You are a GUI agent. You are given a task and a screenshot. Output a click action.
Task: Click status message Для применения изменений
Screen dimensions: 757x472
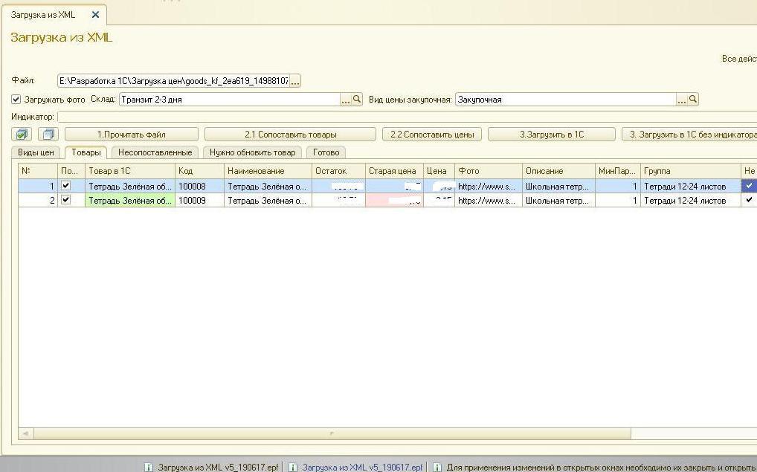click(601, 468)
